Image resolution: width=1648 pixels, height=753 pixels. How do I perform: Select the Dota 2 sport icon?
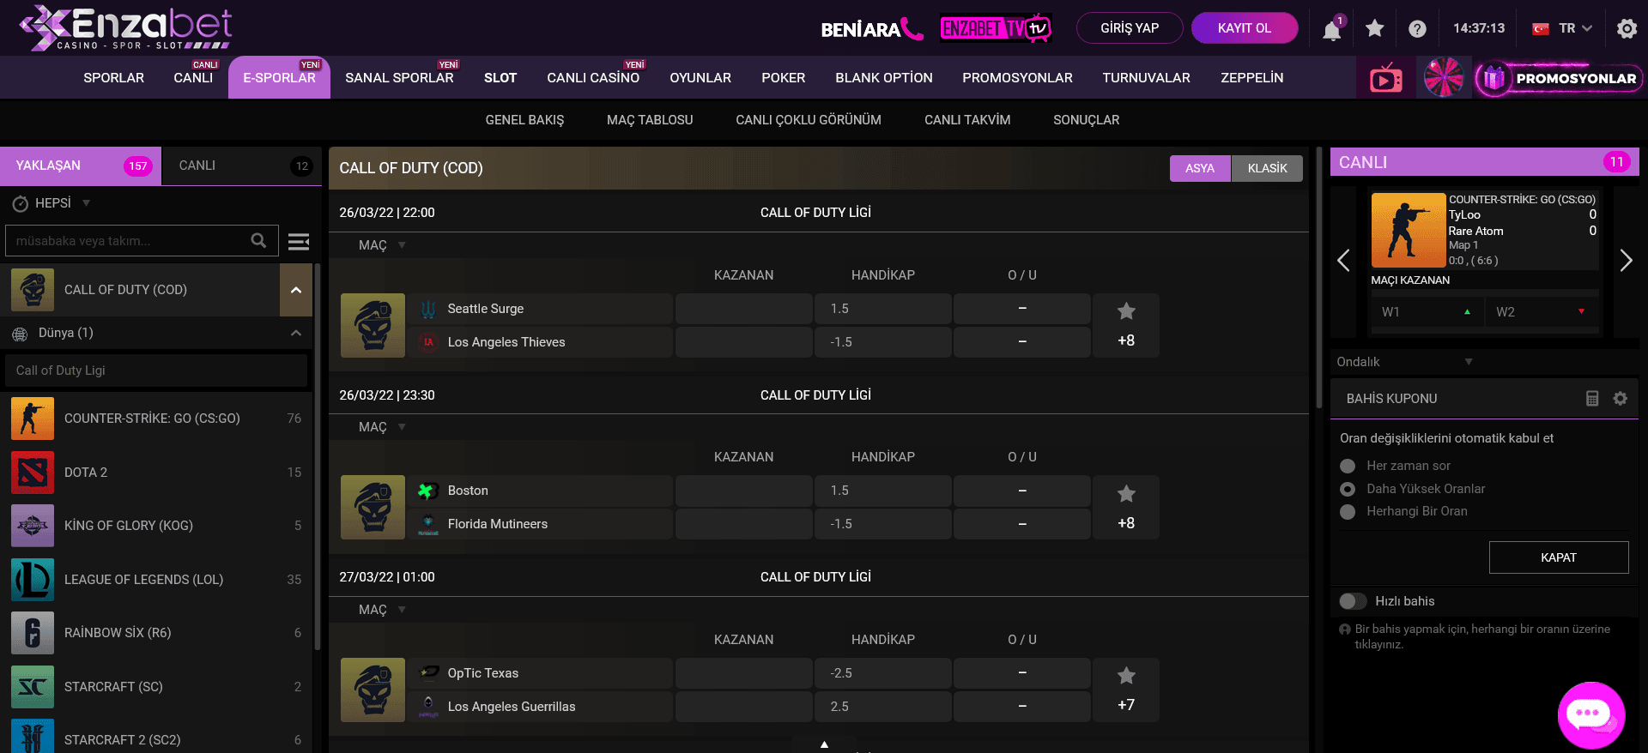pos(33,473)
